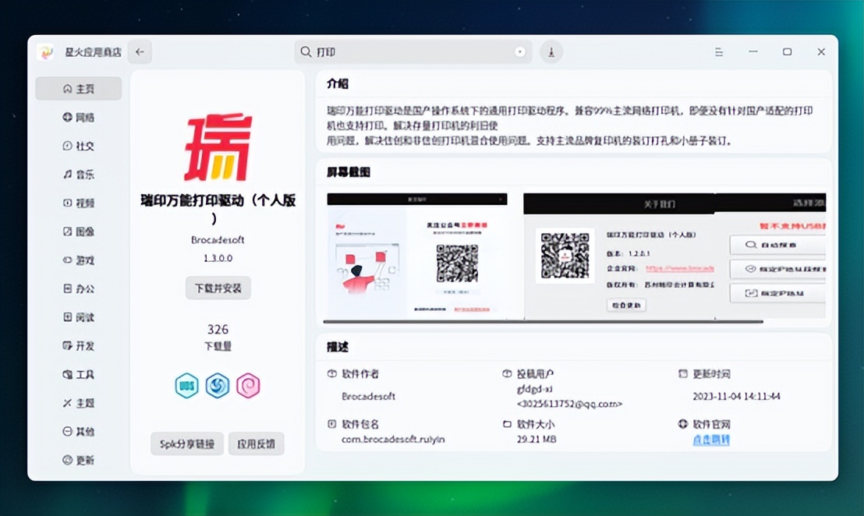This screenshot has width=864, height=516.
Task: Click the back arrow to go back
Action: 140,51
